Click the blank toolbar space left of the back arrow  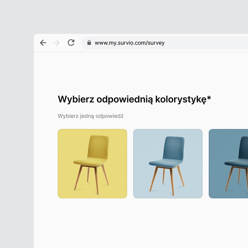(x=36, y=43)
